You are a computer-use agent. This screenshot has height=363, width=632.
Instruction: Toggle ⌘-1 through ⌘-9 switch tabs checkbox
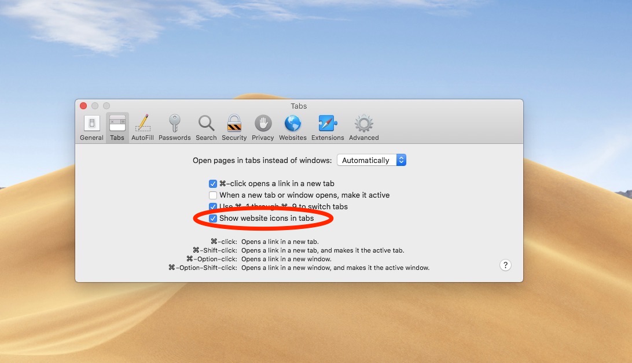[213, 207]
